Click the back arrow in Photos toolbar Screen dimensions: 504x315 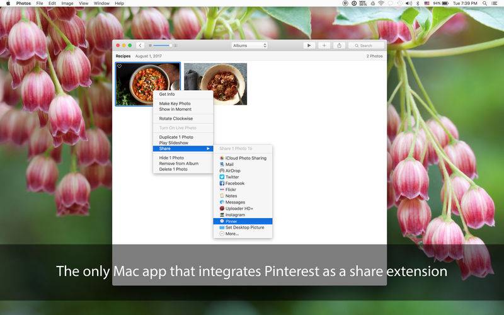pyautogui.click(x=140, y=45)
